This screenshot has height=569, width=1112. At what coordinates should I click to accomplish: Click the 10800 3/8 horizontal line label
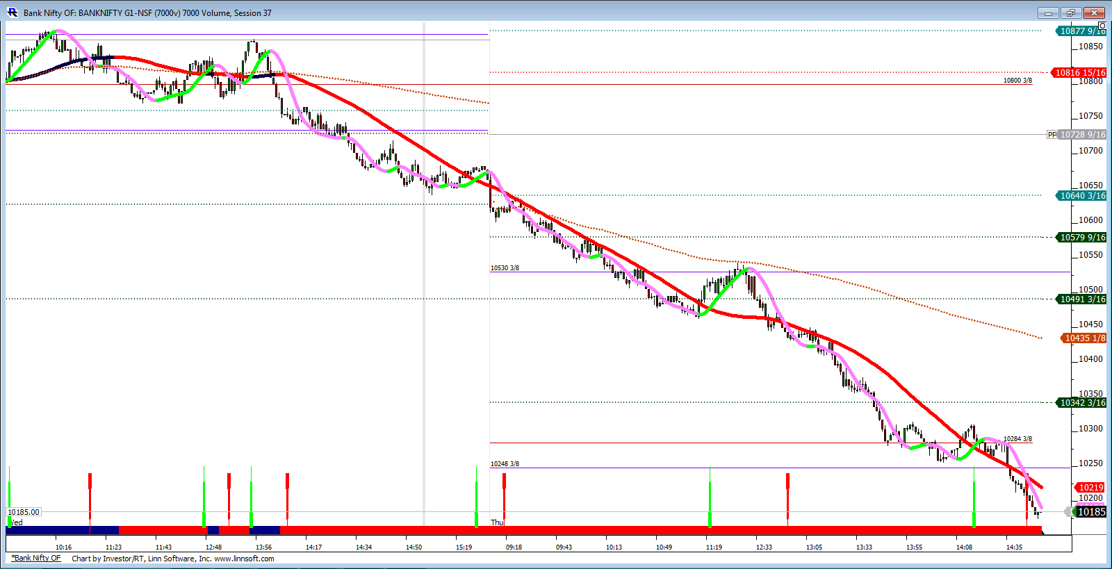[1017, 81]
